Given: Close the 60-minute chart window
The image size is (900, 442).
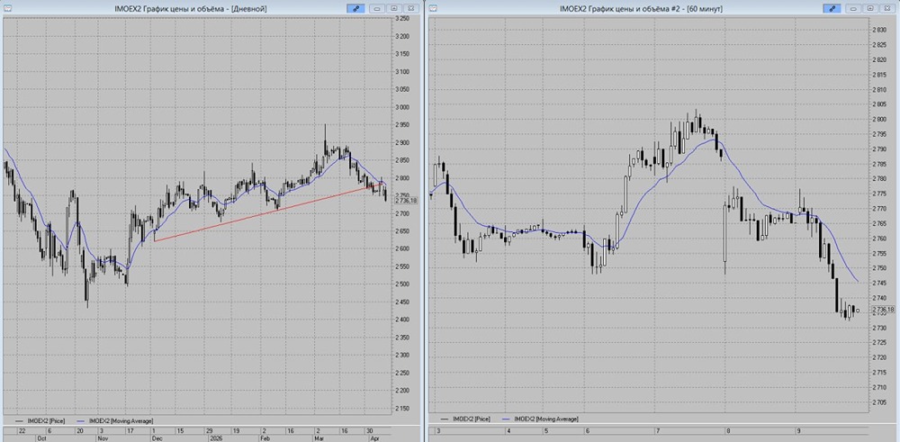Looking at the screenshot, I should click(x=886, y=9).
